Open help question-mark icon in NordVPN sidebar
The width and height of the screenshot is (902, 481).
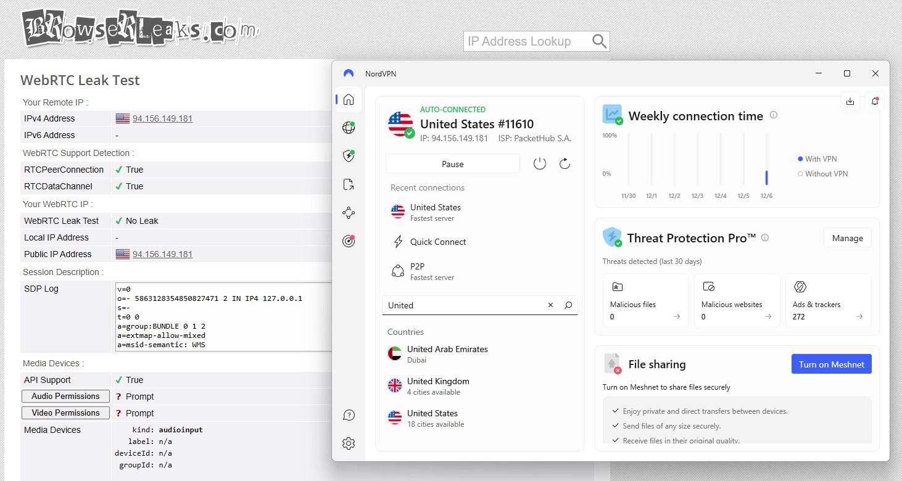point(349,415)
